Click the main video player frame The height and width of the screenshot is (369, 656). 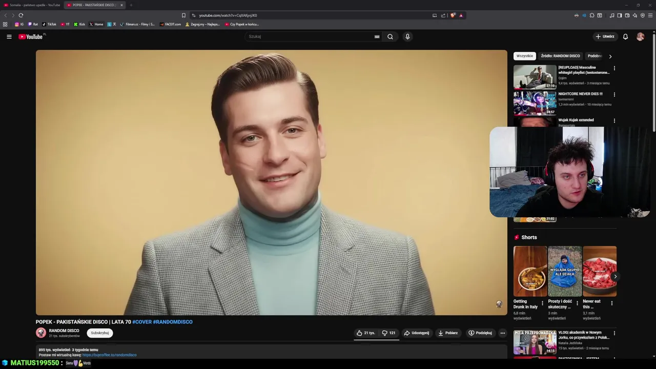tap(271, 182)
